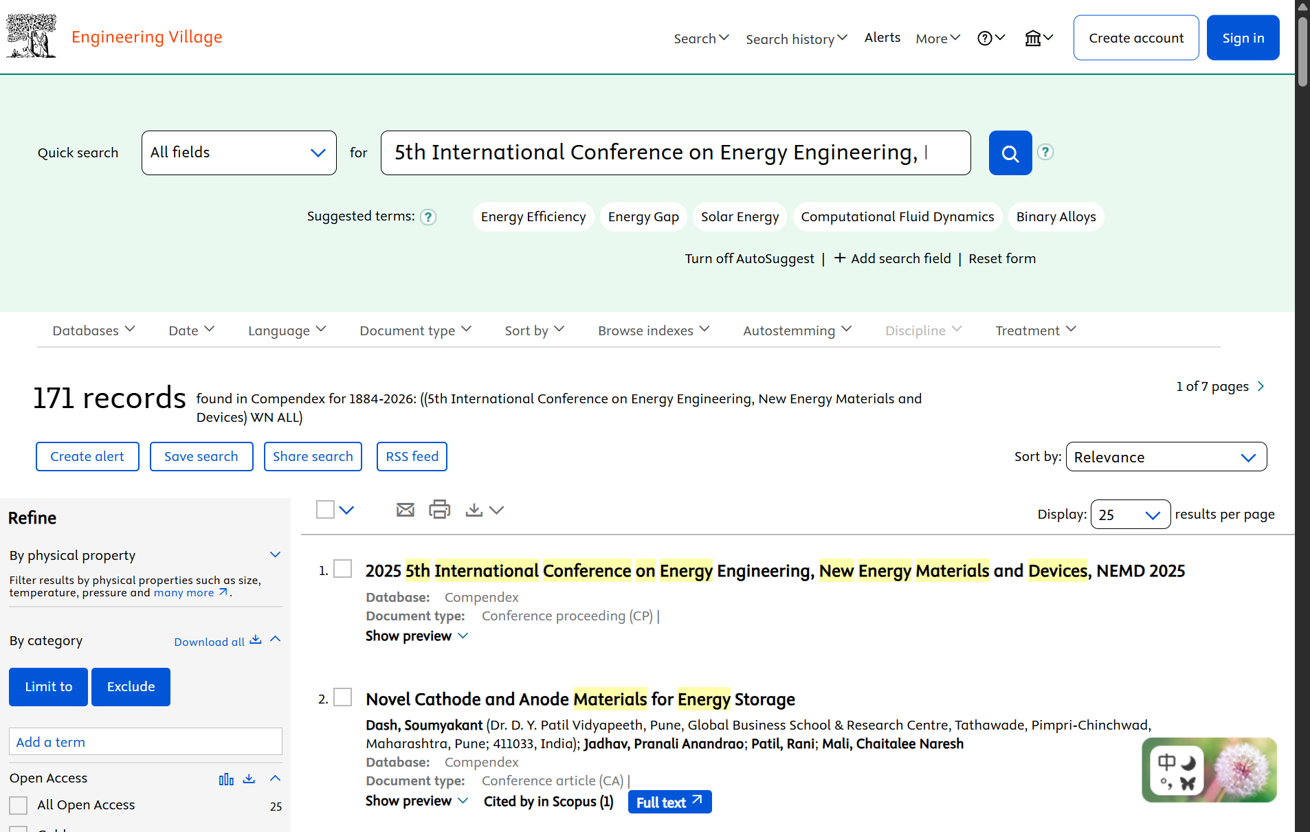This screenshot has width=1310, height=832.
Task: Go to next results page arrow
Action: point(1261,386)
